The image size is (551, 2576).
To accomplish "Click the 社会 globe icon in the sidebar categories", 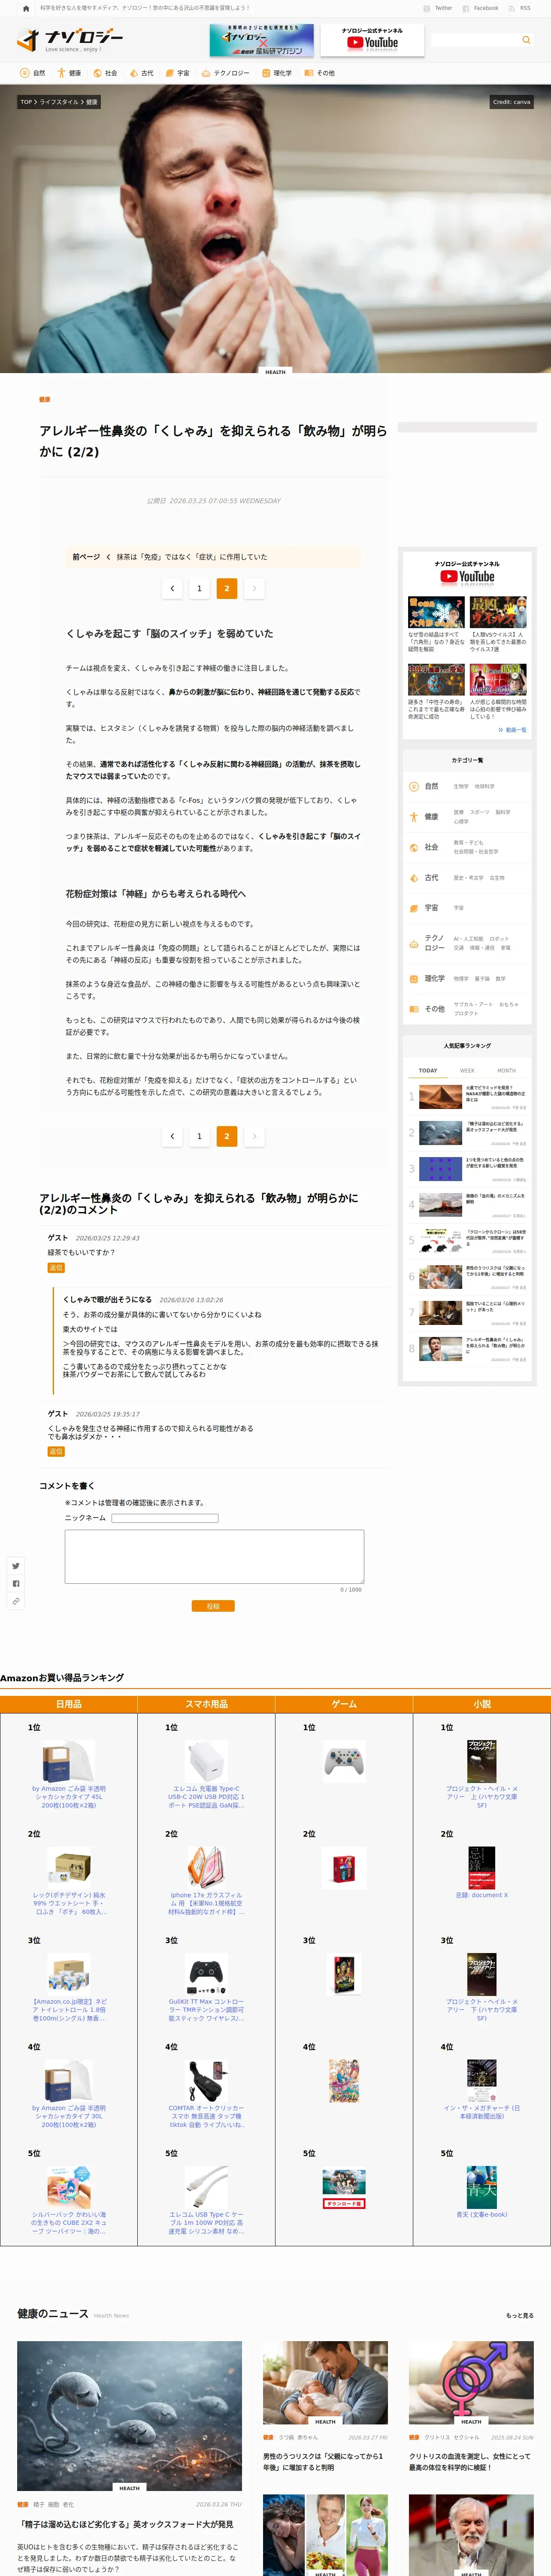I will pos(414,847).
